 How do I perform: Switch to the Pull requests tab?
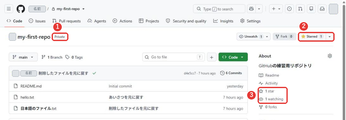point(67,21)
